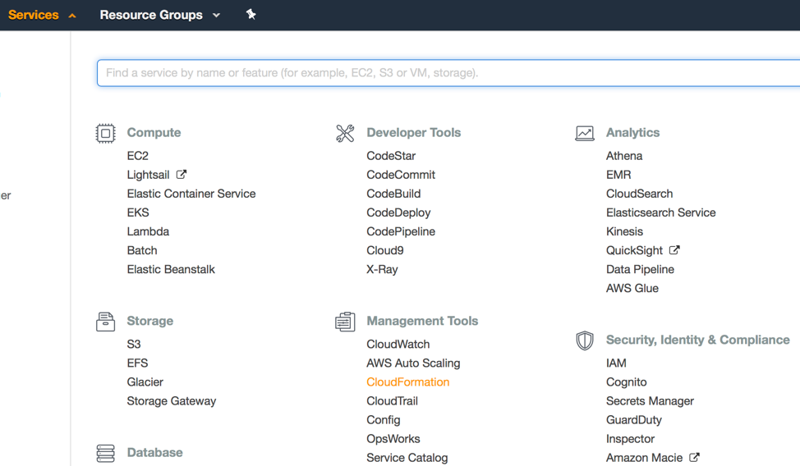Open the highlighted CloudFormation service
Image resolution: width=800 pixels, height=466 pixels.
click(407, 381)
